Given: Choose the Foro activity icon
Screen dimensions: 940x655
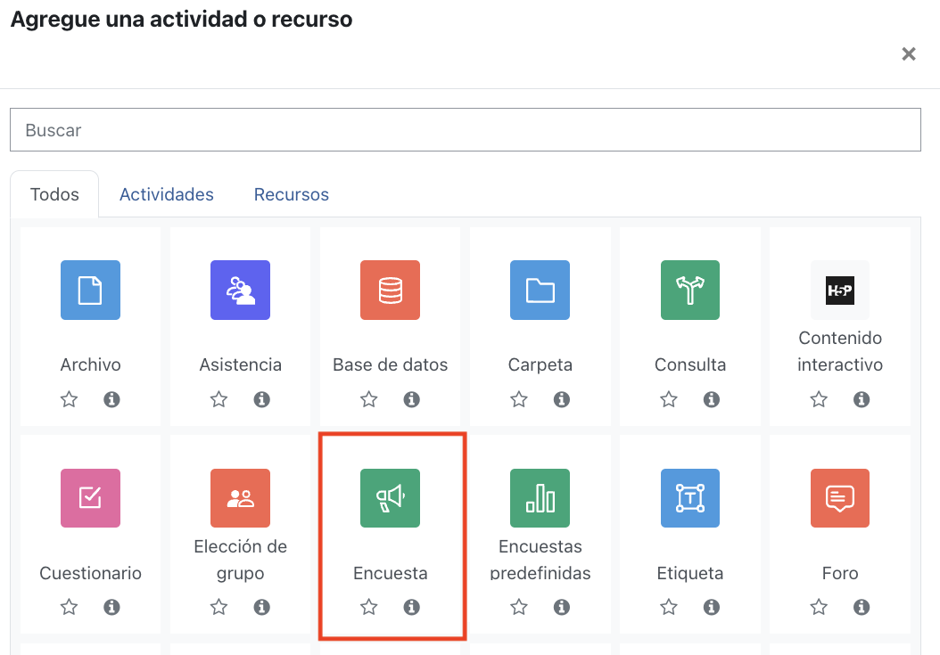Looking at the screenshot, I should (840, 498).
